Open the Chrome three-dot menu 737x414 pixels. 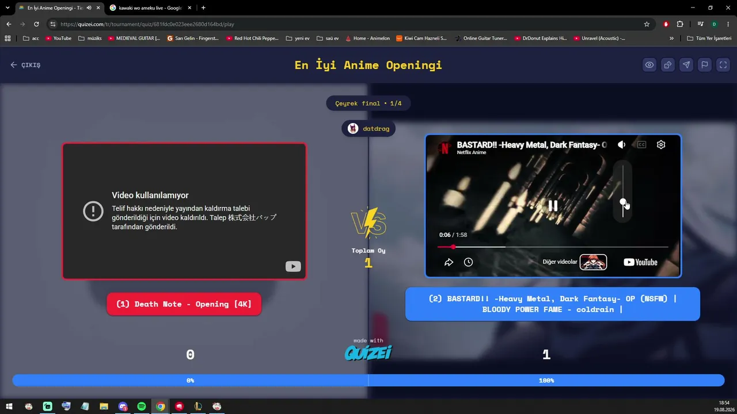pos(728,24)
